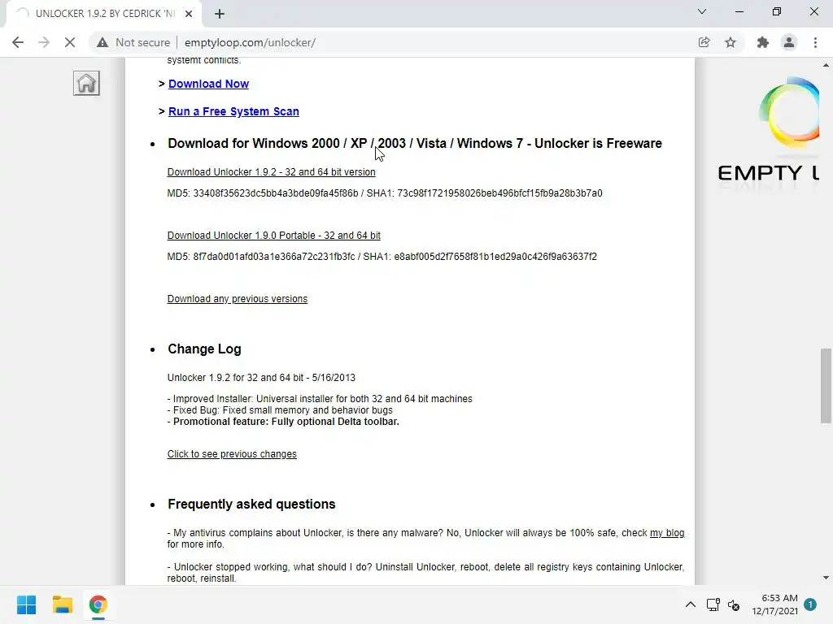The height and width of the screenshot is (624, 833).
Task: Open the Windows Start menu
Action: pos(27,604)
